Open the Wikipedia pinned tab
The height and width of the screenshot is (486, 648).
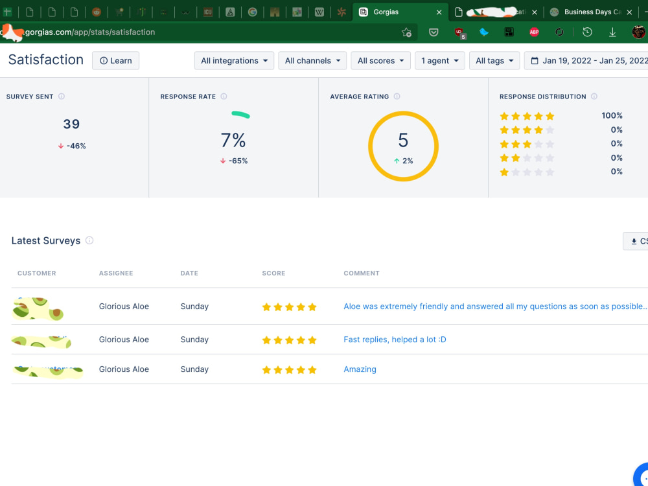[319, 12]
